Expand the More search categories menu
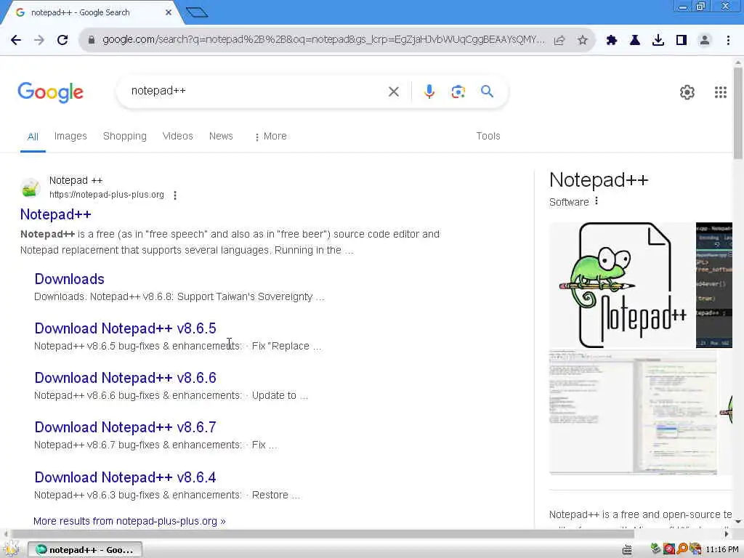Screen dimensions: 744x558 pyautogui.click(x=270, y=136)
